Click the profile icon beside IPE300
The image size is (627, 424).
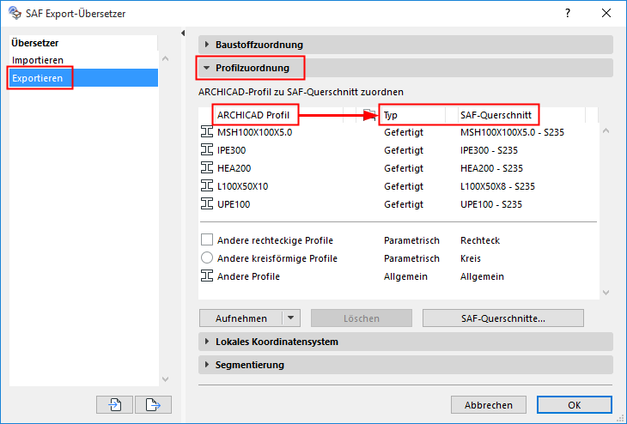(x=207, y=150)
